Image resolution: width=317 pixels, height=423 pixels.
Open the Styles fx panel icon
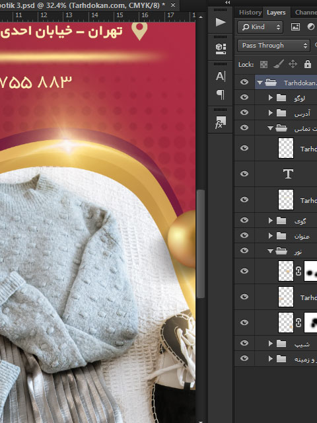point(220,122)
